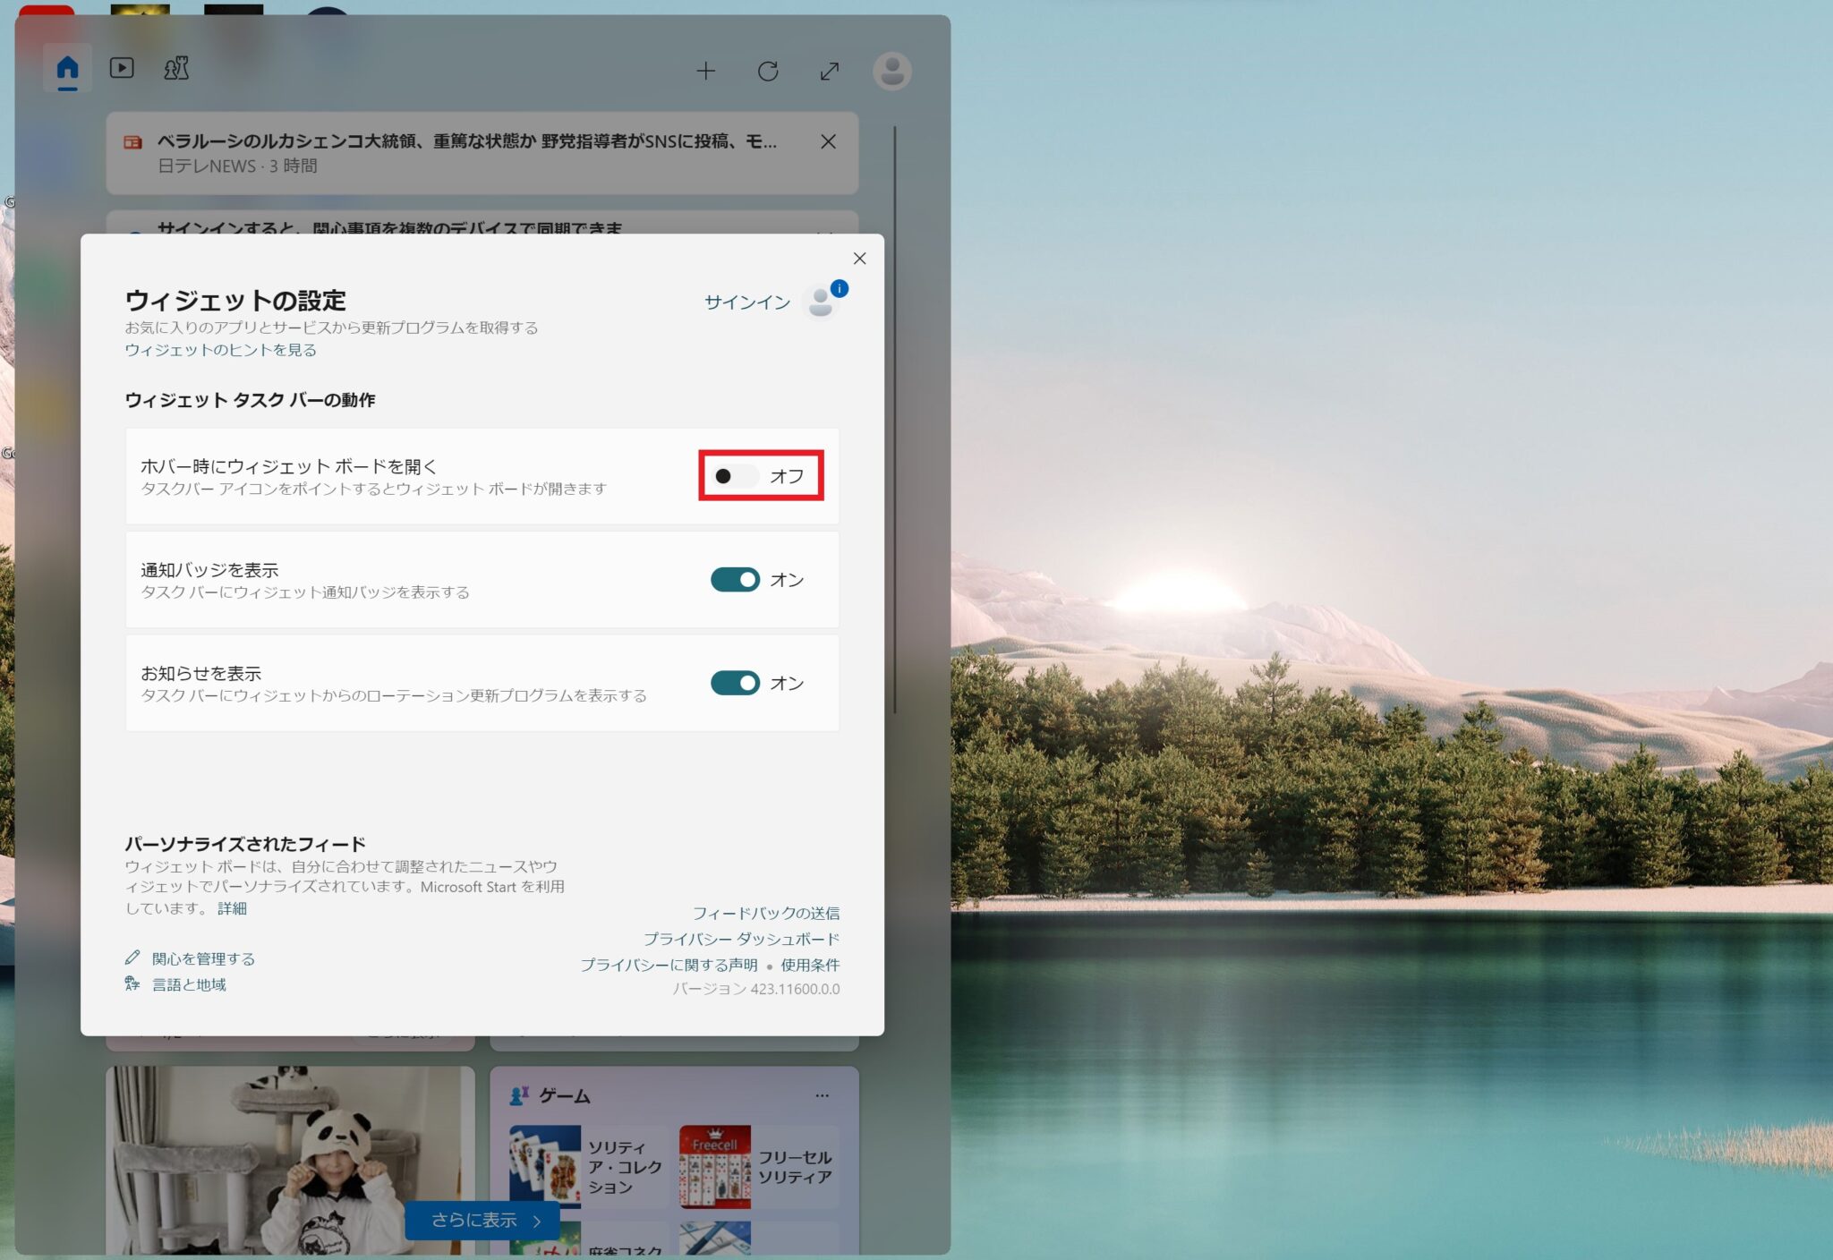Open フィードバックの送信
Screen dimensions: 1833x1260
pos(768,913)
